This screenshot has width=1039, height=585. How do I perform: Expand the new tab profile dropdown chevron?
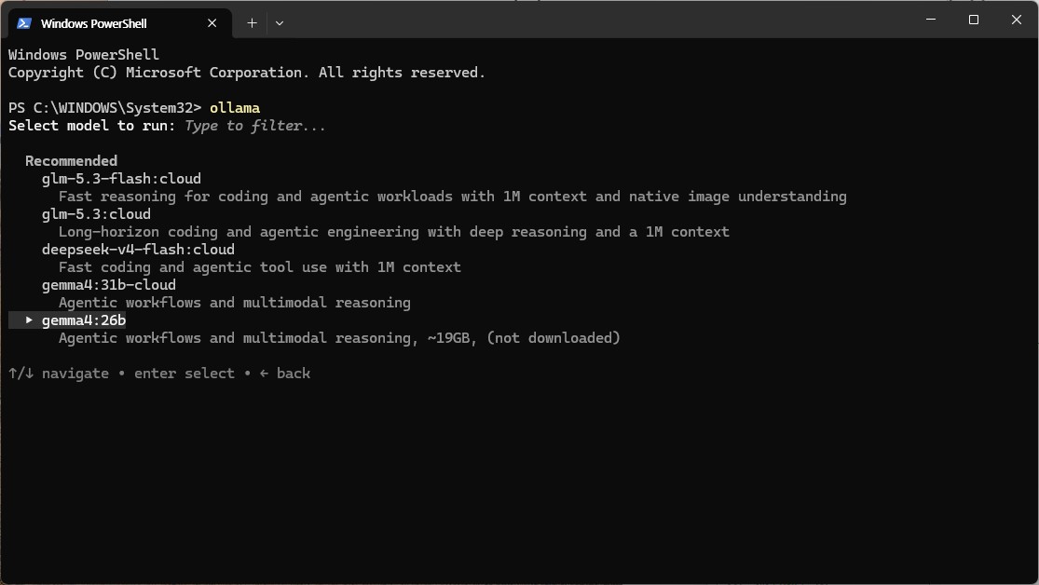click(x=280, y=23)
